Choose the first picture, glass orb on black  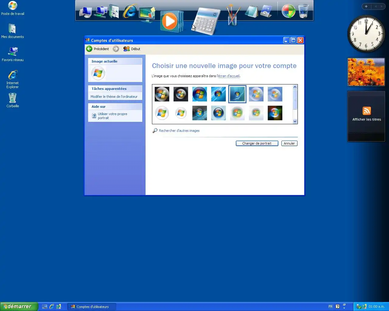pyautogui.click(x=162, y=94)
